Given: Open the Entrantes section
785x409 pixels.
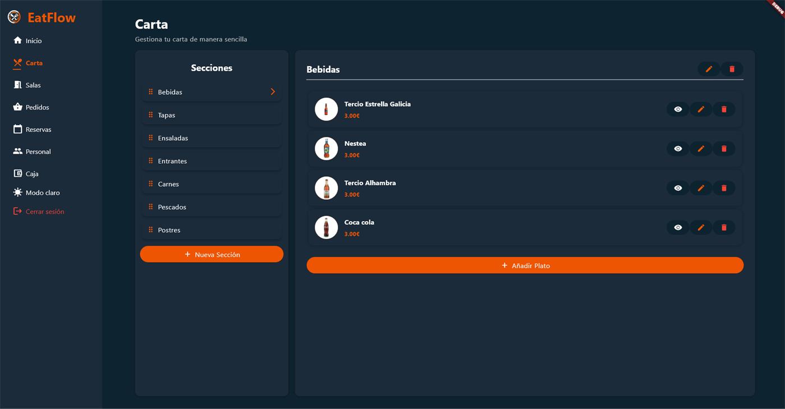Looking at the screenshot, I should [x=212, y=161].
